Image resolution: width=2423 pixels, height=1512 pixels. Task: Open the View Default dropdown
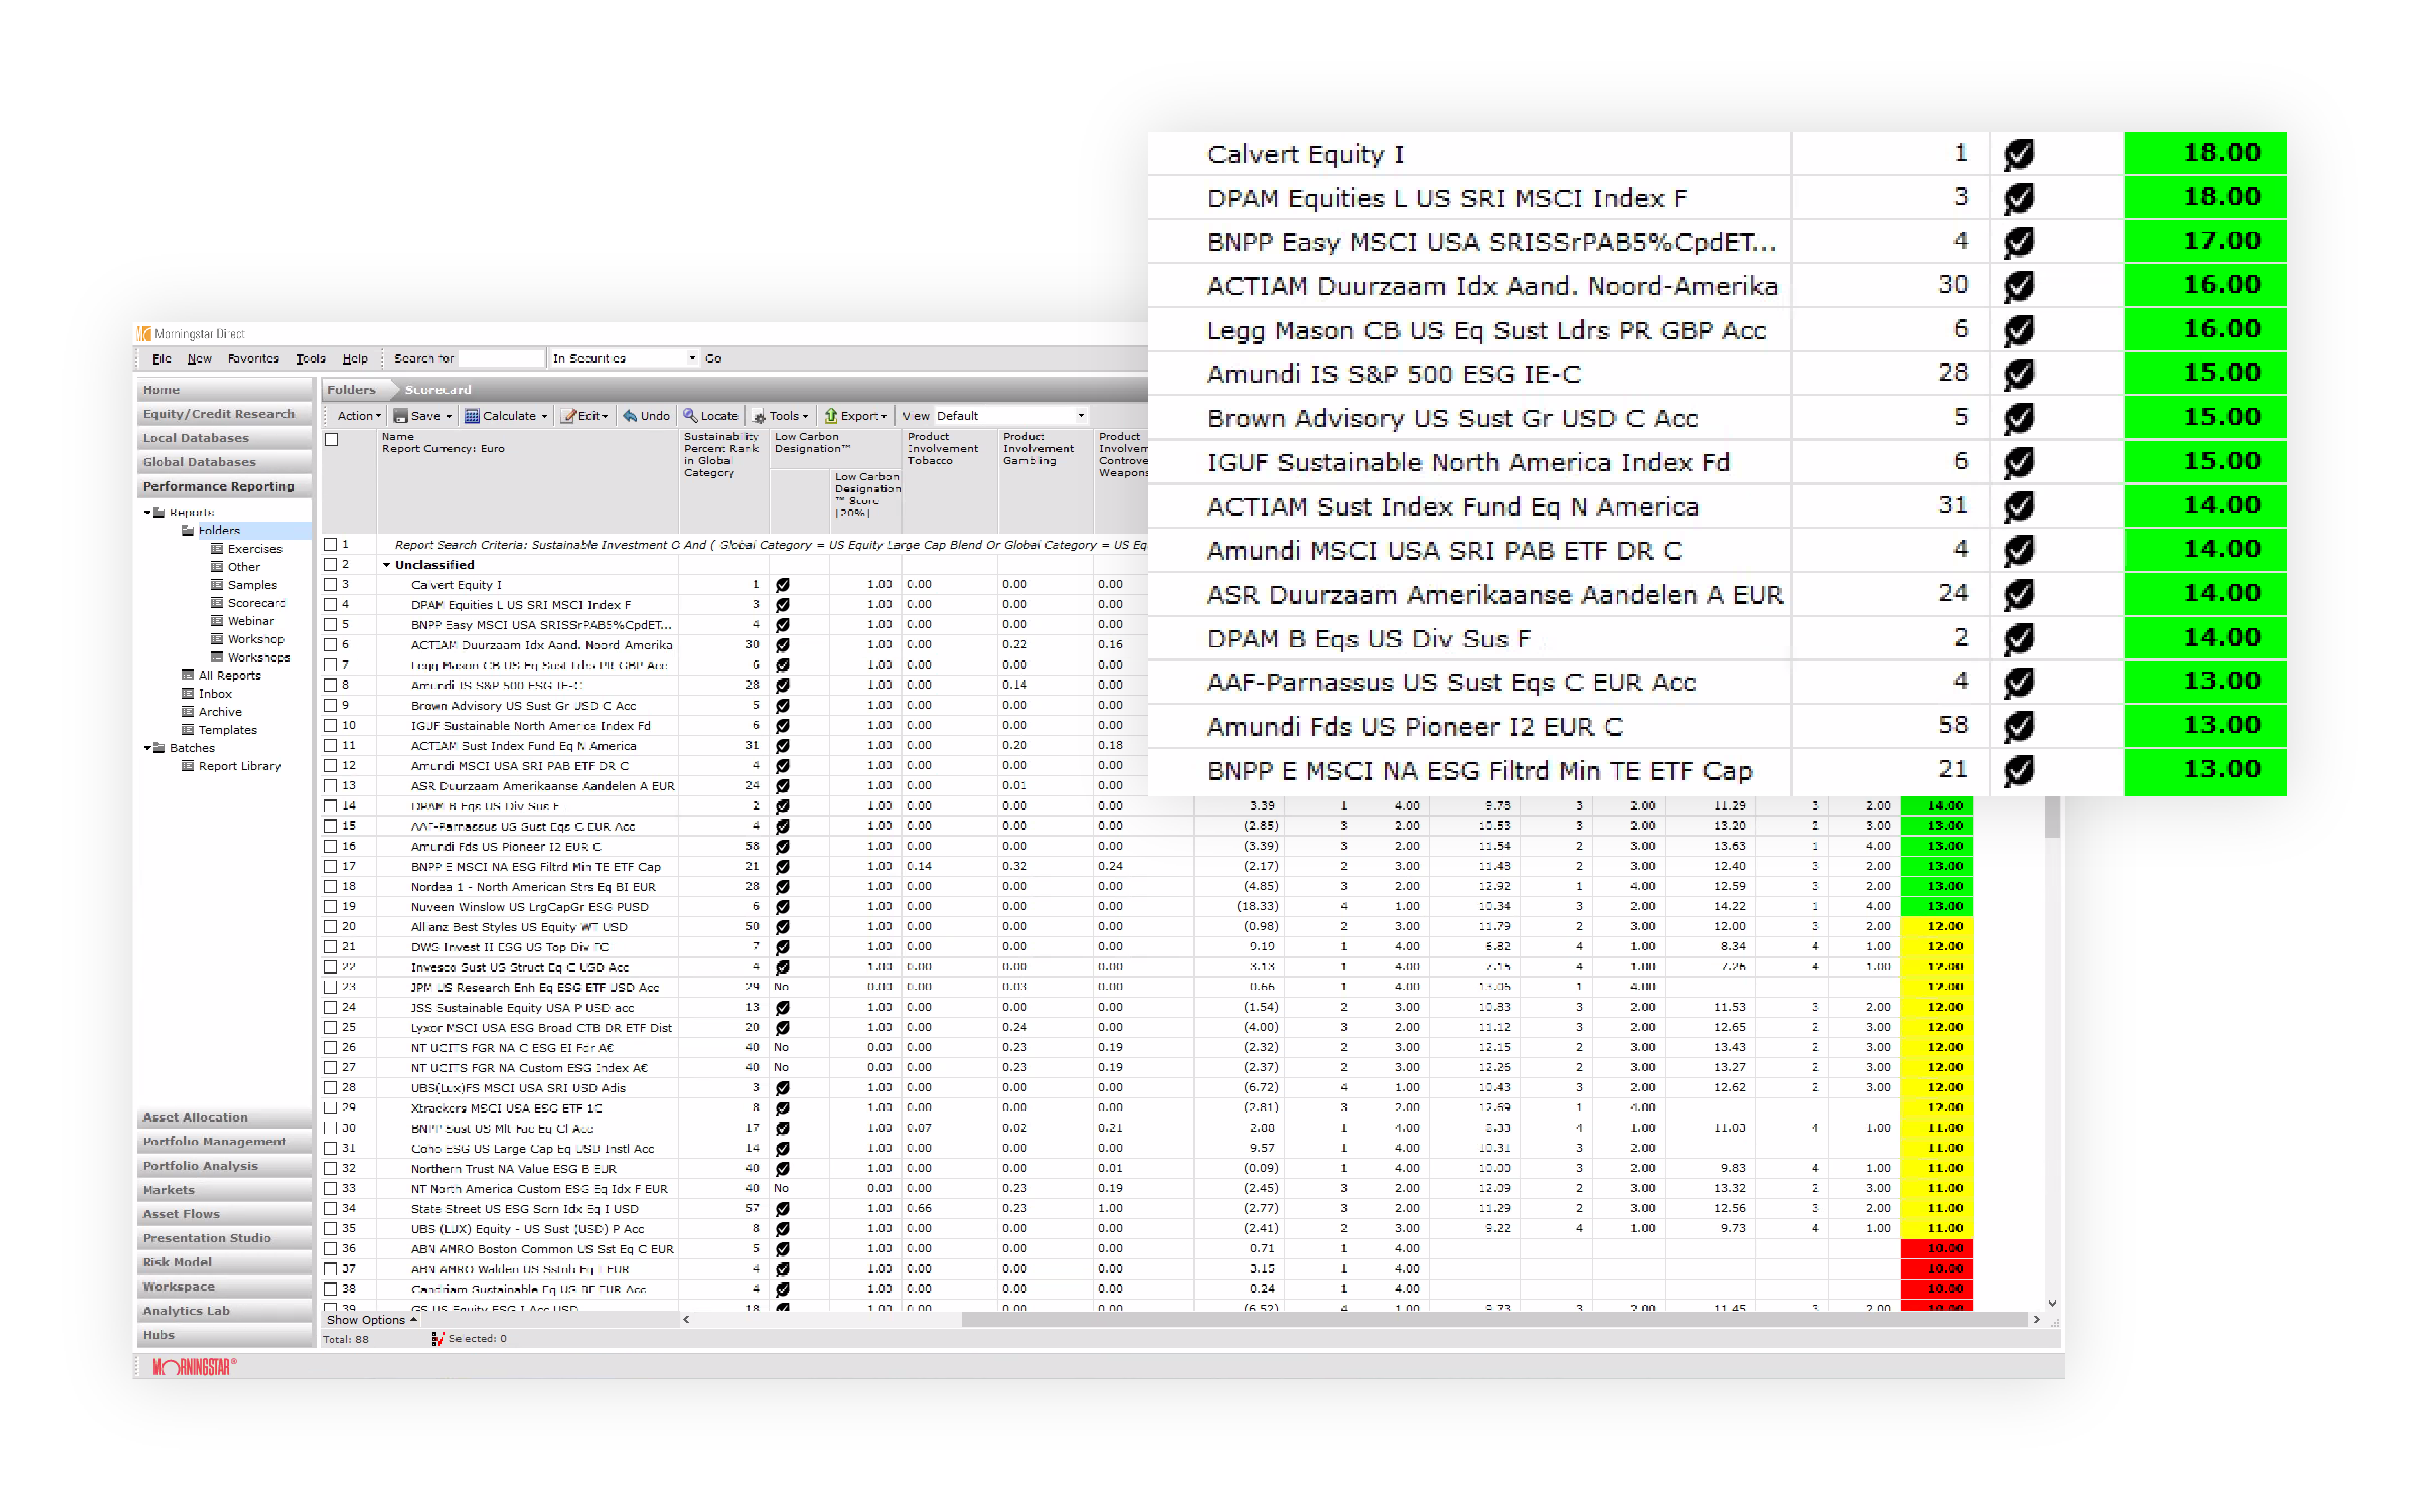[x=1080, y=416]
